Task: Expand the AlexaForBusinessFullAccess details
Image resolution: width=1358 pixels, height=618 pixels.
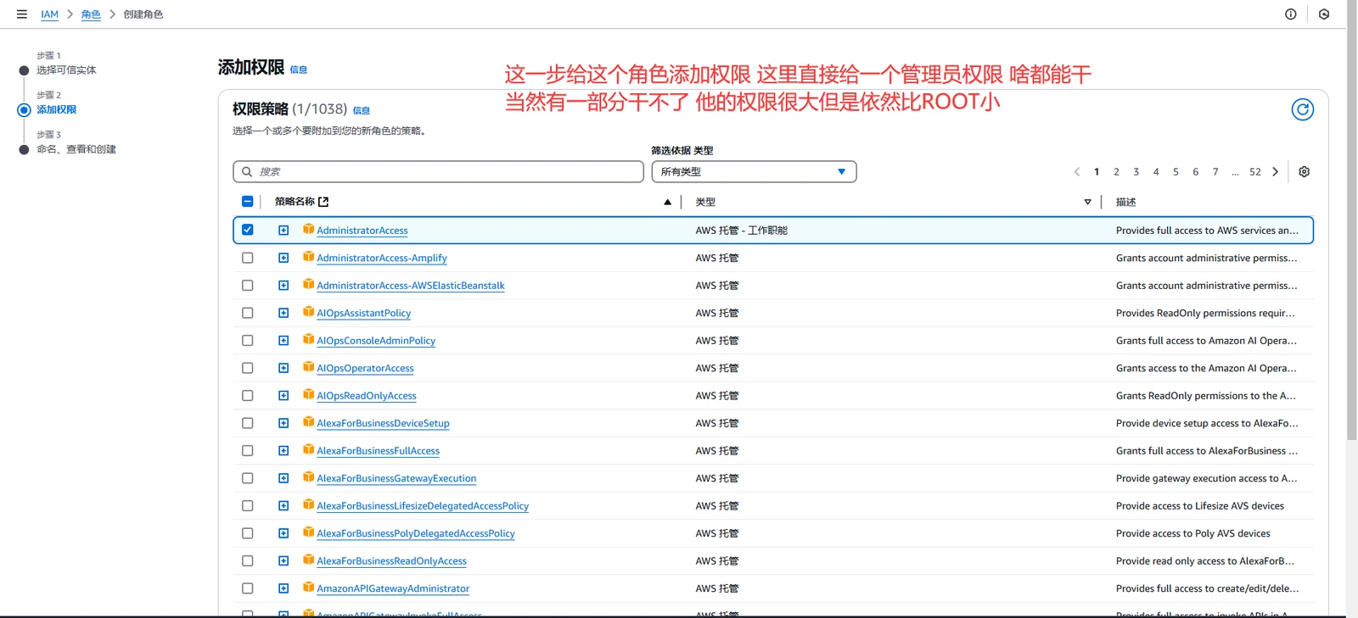Action: (x=283, y=451)
